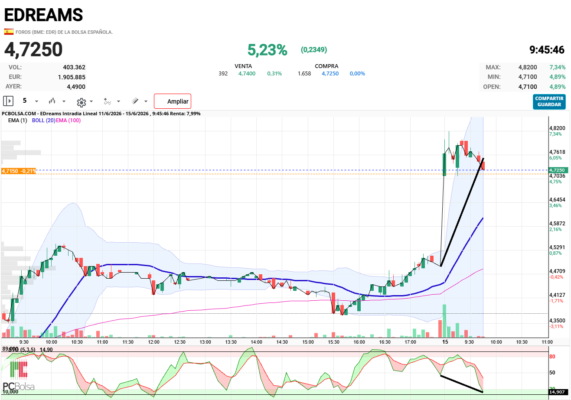The width and height of the screenshot is (571, 400).
Task: Click the EUR value 1.905.885
Action: [x=72, y=77]
